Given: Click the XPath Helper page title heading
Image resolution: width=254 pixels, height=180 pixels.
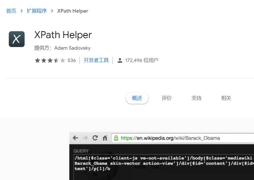Looking at the screenshot, I should coord(63,35).
